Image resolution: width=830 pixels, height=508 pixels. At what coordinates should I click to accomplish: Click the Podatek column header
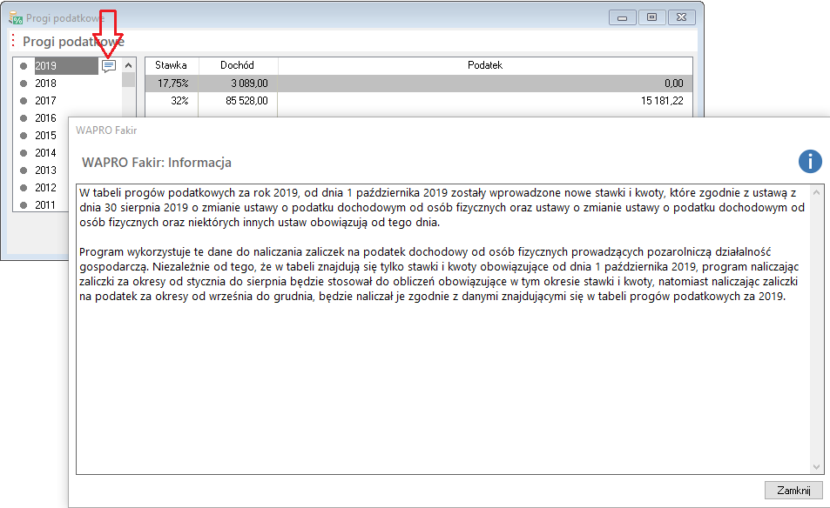tap(485, 65)
